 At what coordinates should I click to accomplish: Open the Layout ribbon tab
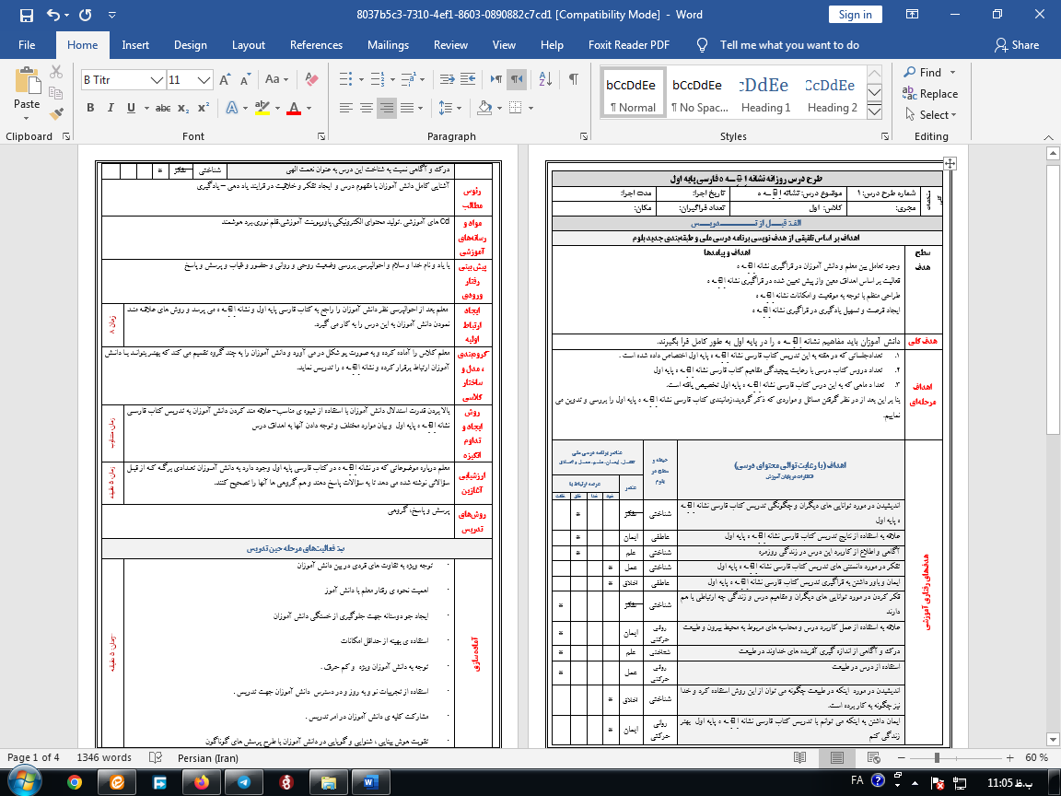click(249, 45)
